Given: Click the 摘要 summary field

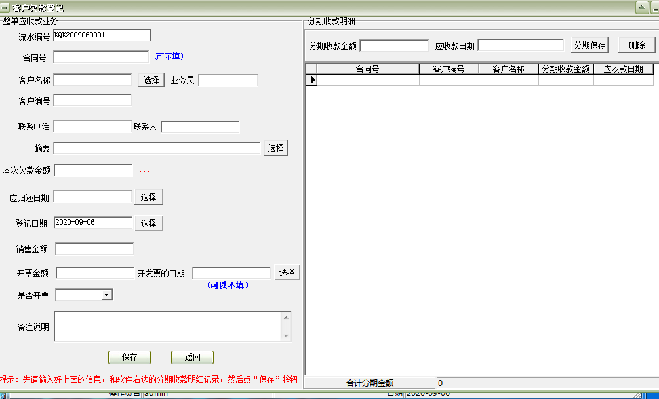Looking at the screenshot, I should [157, 148].
